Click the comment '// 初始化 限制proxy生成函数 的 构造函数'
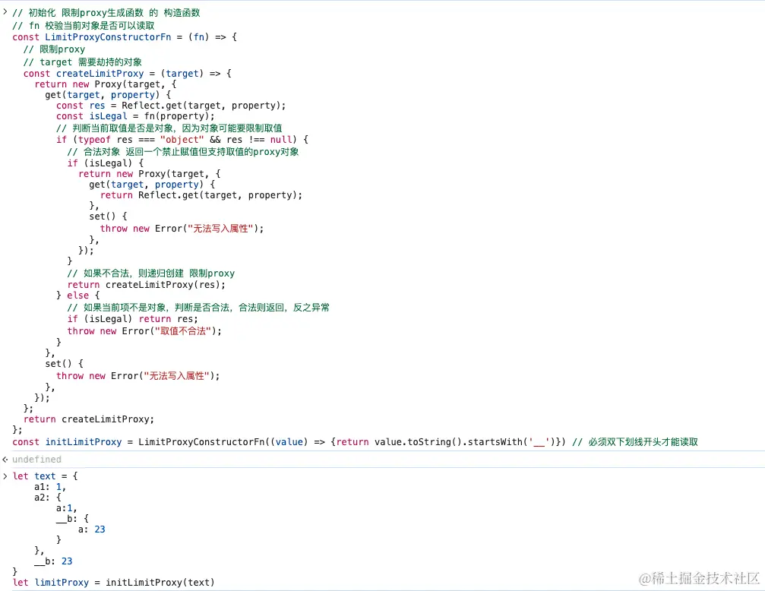The image size is (765, 591). coord(106,13)
